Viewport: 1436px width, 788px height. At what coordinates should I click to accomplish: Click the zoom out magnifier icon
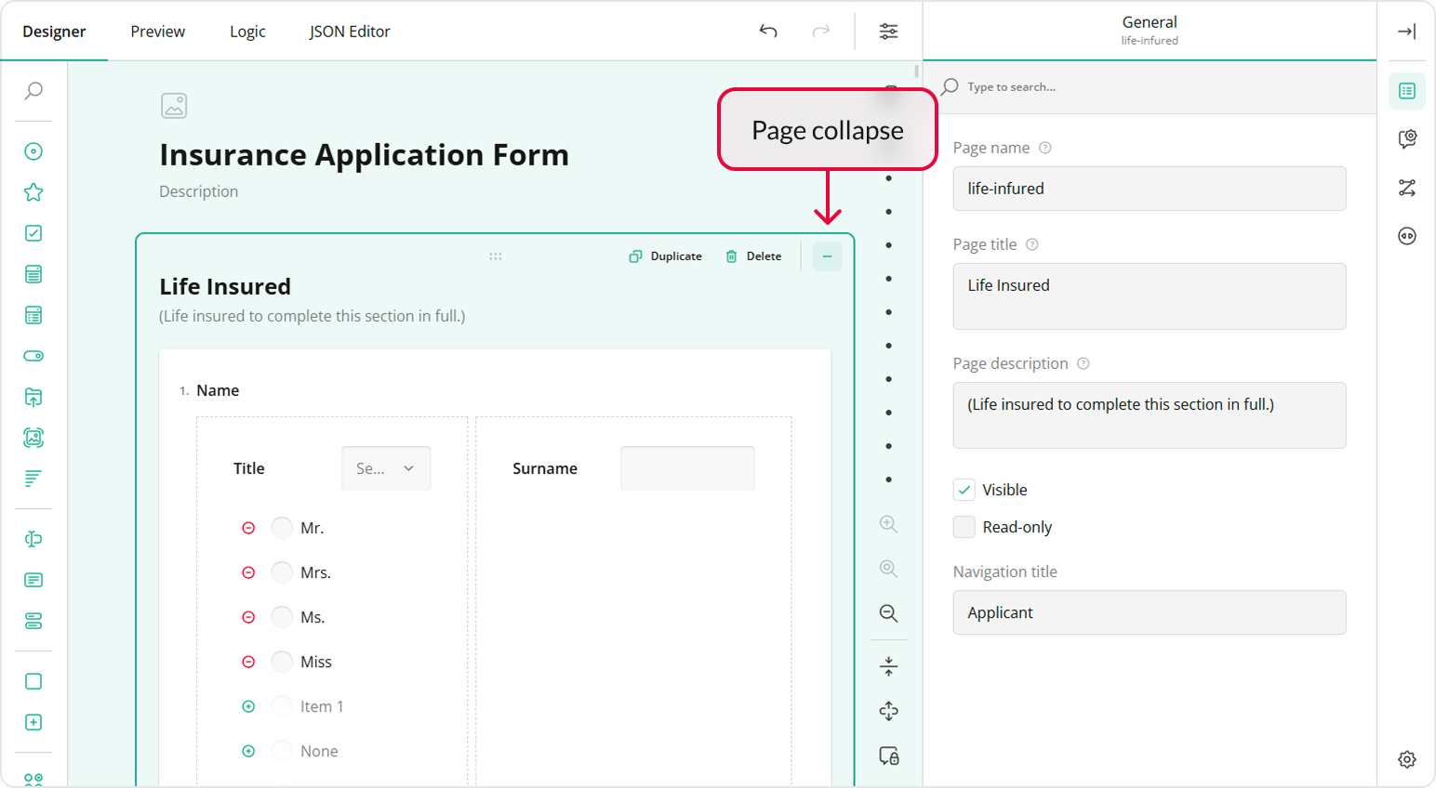click(x=888, y=613)
